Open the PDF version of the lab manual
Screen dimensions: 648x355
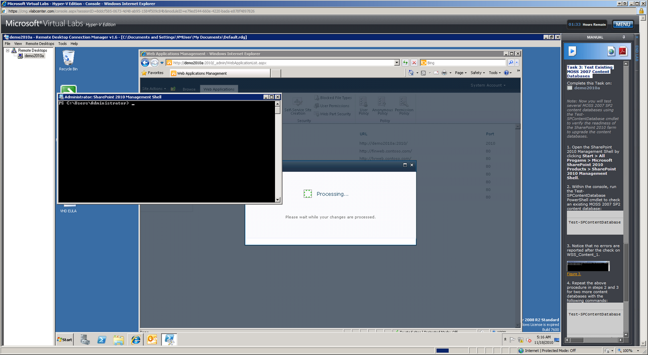coord(622,51)
